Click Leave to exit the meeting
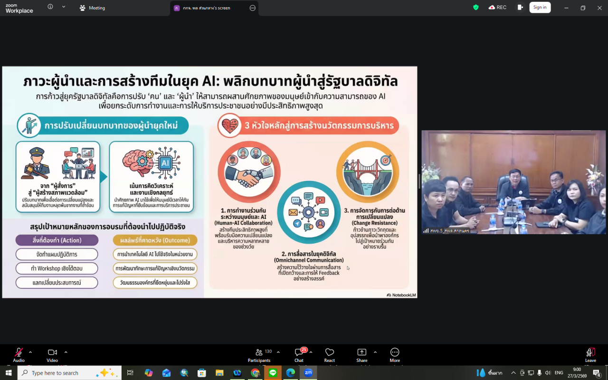 590,354
